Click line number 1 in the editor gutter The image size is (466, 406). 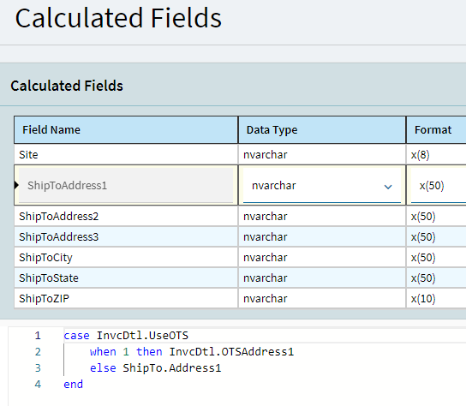tap(38, 336)
